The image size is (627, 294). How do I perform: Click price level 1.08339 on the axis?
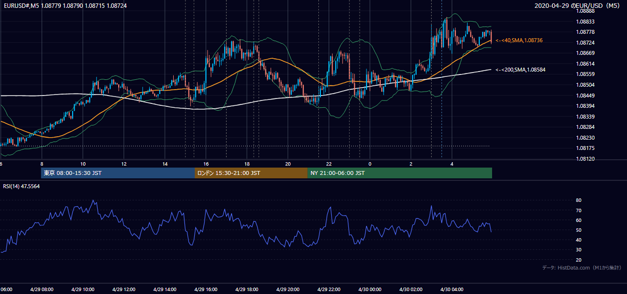pos(585,117)
